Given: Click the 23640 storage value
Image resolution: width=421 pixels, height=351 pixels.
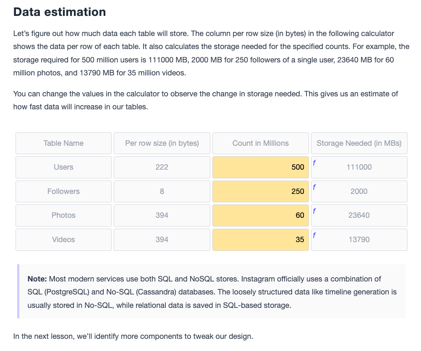Looking at the screenshot, I should (x=359, y=215).
